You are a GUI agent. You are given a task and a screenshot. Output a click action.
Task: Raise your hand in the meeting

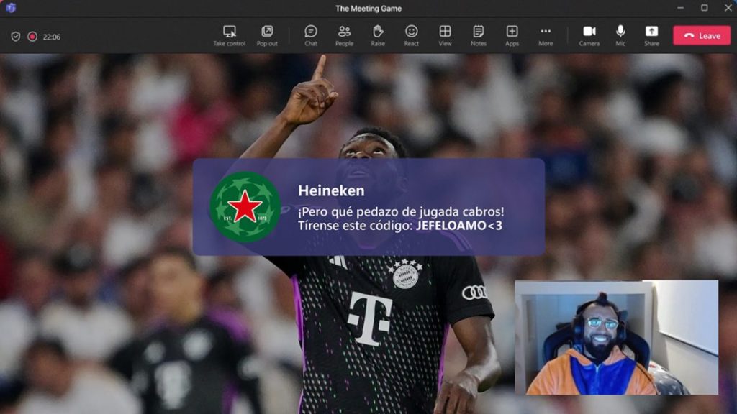click(378, 35)
